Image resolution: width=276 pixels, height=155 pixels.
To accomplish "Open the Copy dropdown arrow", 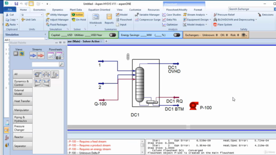I will pyautogui.click(x=17, y=20).
